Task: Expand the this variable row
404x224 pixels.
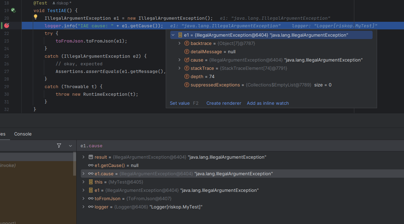Action: pos(83,182)
